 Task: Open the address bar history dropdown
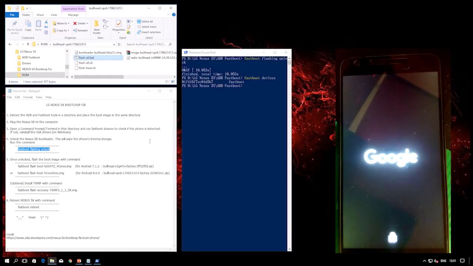pos(114,44)
